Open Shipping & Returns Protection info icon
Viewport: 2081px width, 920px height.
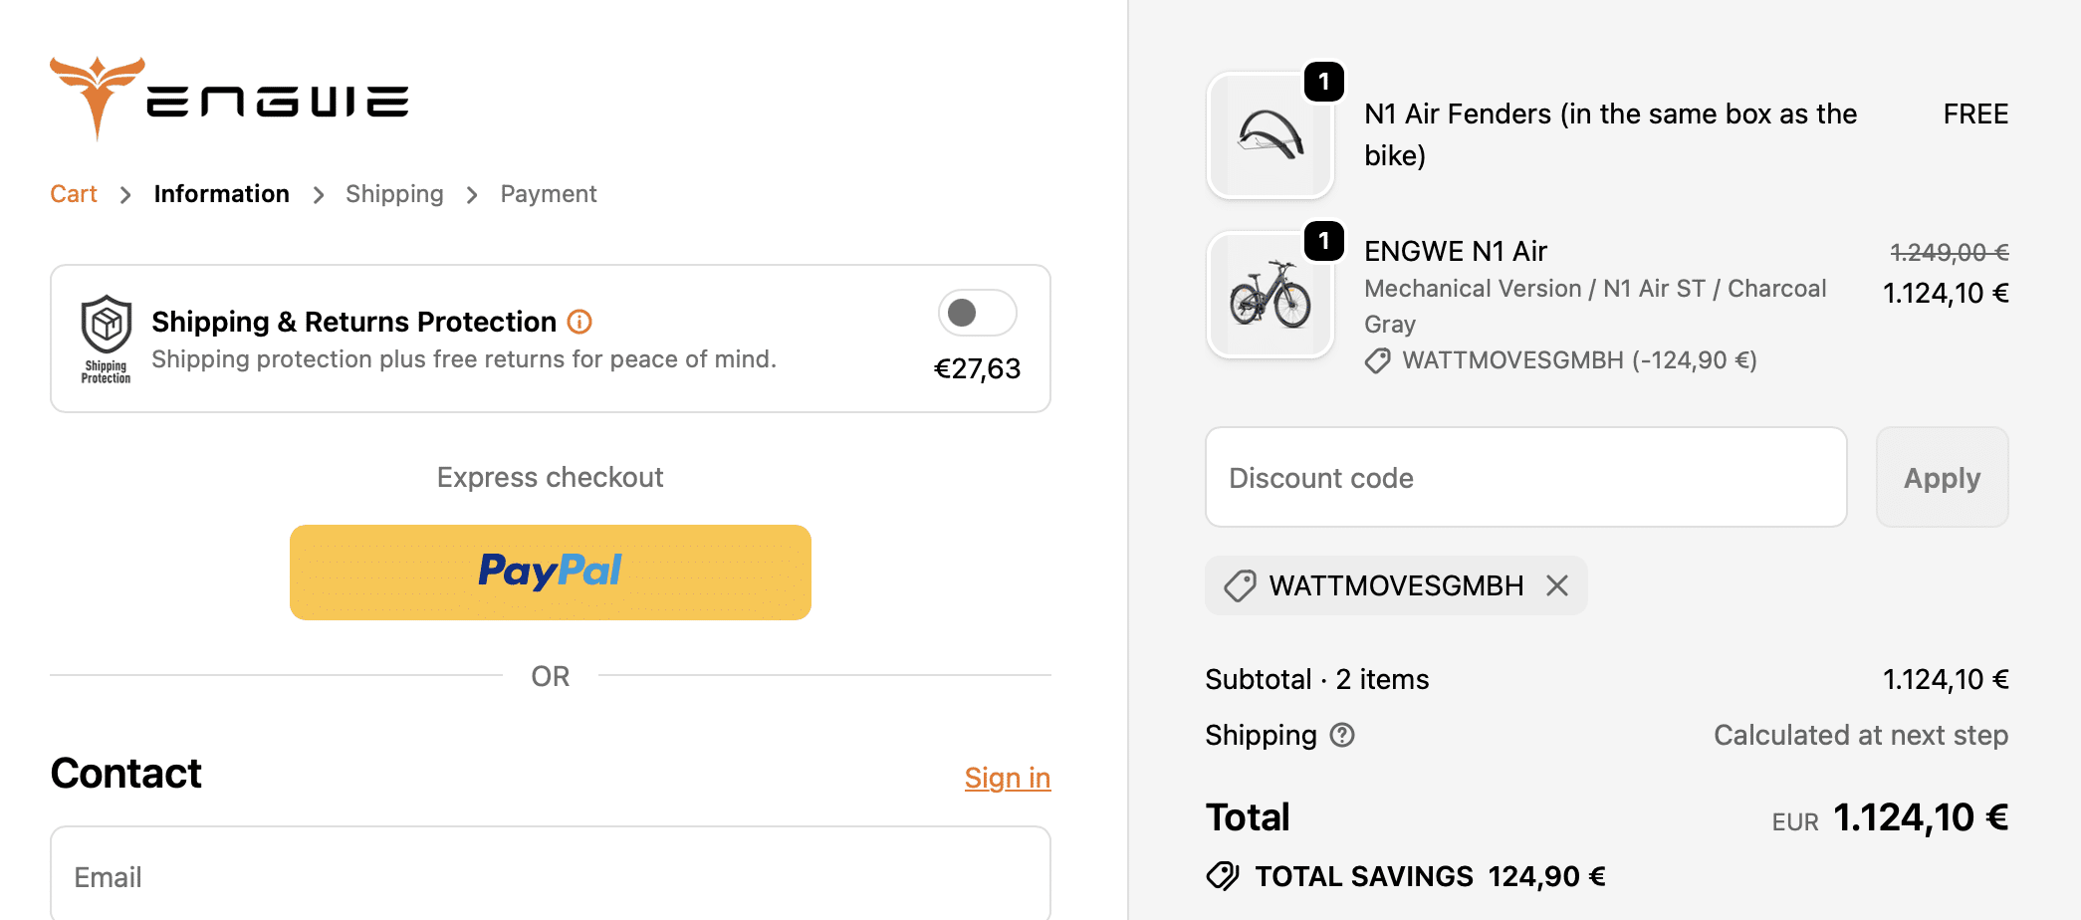tap(579, 322)
